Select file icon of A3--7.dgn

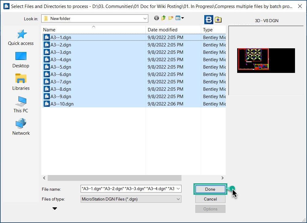pos(46,82)
